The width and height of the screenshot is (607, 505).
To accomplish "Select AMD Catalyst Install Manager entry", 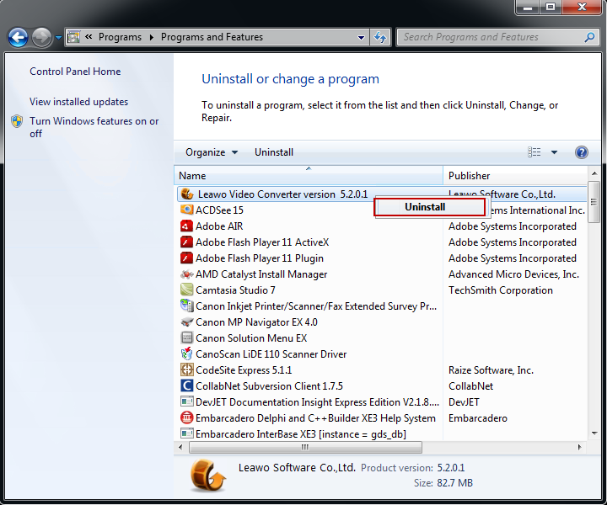I will point(261,274).
